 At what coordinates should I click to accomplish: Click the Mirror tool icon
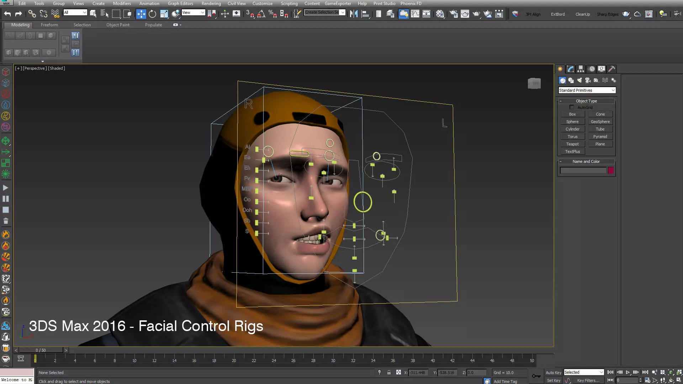[x=354, y=14]
